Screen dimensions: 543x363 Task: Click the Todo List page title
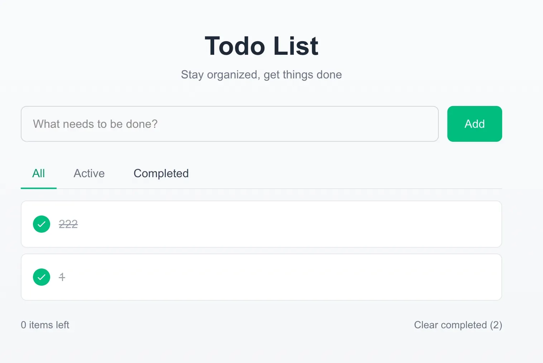click(261, 46)
